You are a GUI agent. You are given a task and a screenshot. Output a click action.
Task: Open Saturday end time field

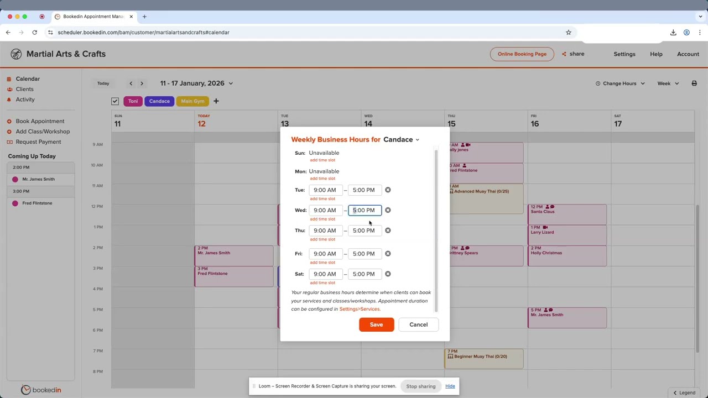point(365,274)
